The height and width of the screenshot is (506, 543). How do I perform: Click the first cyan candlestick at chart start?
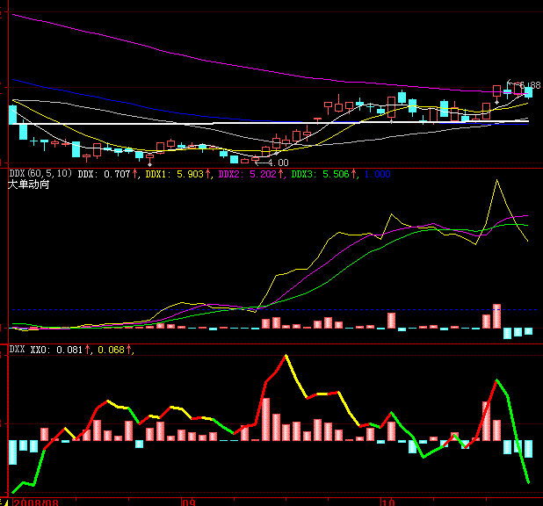tap(12, 114)
